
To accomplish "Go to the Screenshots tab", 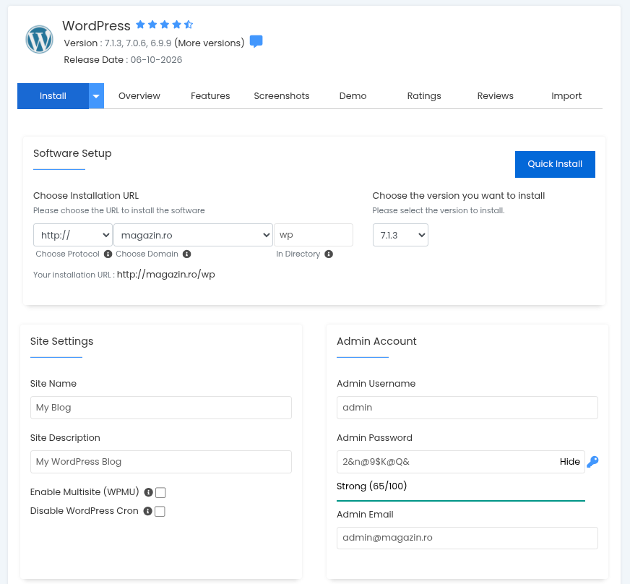I will pyautogui.click(x=282, y=96).
